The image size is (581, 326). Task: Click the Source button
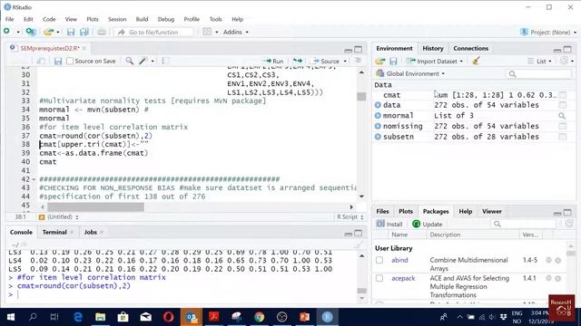326,61
